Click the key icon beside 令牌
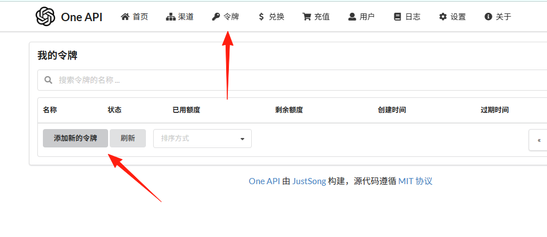Image resolution: width=547 pixels, height=237 pixels. [x=216, y=16]
